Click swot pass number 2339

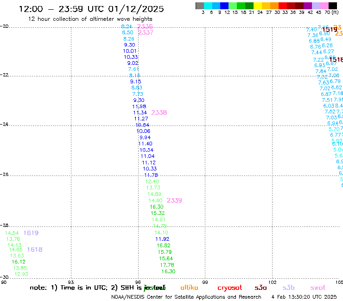[x=174, y=201]
